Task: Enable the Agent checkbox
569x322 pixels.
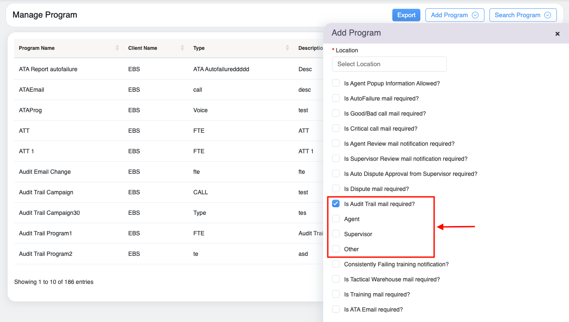Action: 336,219
